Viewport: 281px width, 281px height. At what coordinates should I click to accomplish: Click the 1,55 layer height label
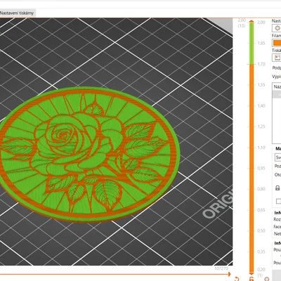pyautogui.click(x=261, y=85)
